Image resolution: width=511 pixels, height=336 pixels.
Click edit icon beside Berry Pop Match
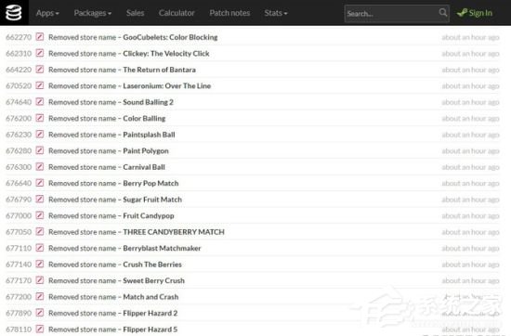click(x=40, y=183)
